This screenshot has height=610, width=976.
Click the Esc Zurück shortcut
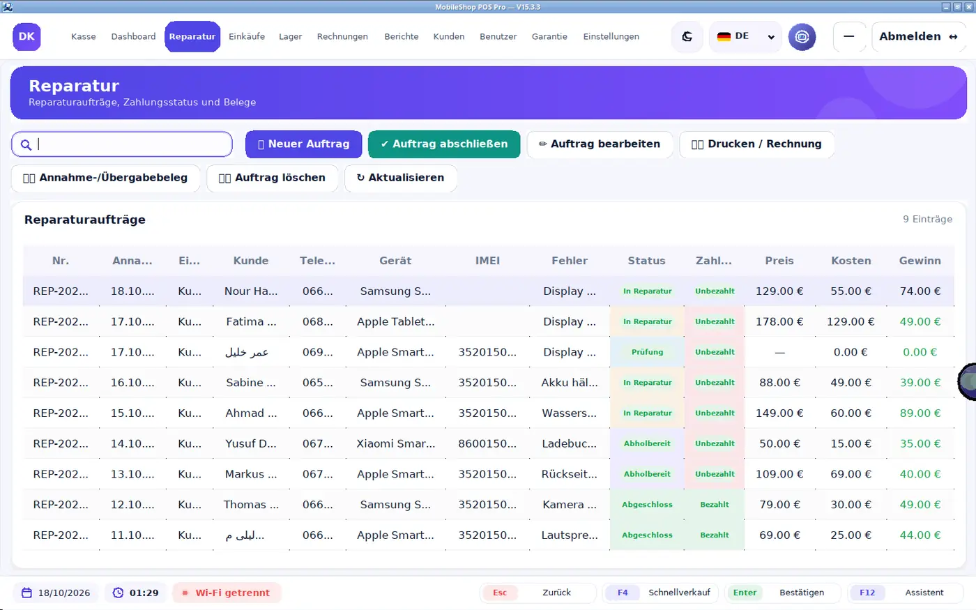tap(538, 593)
